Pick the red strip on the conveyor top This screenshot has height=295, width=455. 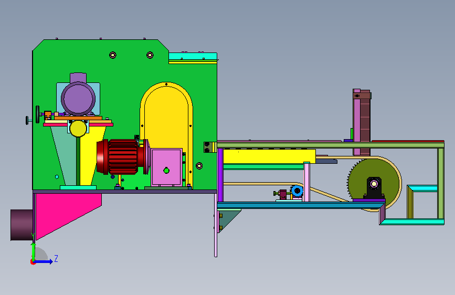pos(408,141)
